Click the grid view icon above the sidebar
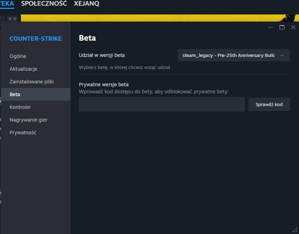299x234 pixels. [x=12, y=19]
